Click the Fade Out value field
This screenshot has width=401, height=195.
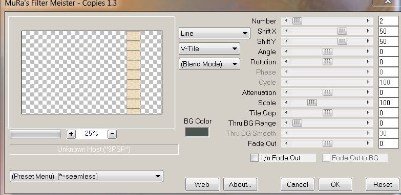[x=389, y=143]
